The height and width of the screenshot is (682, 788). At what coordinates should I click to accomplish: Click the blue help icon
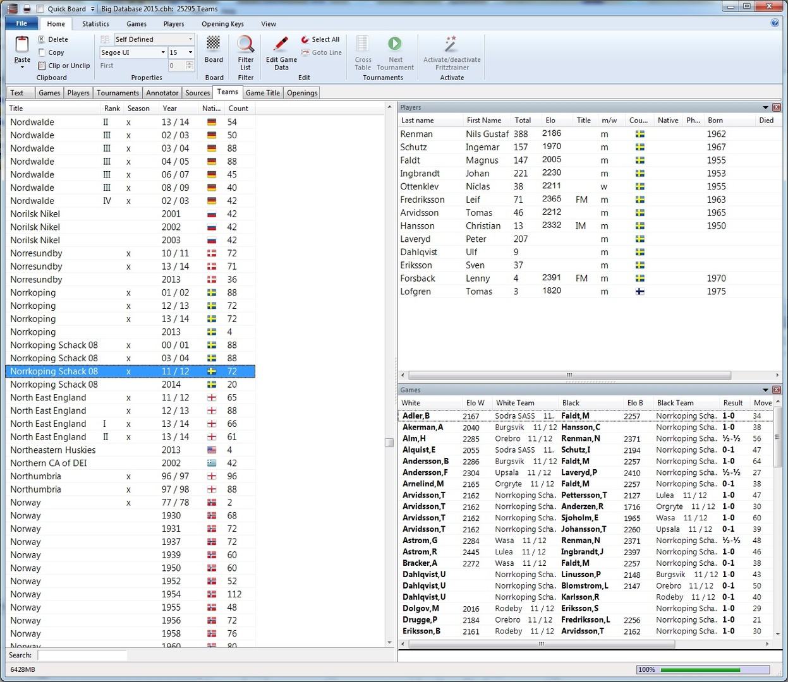[x=775, y=23]
